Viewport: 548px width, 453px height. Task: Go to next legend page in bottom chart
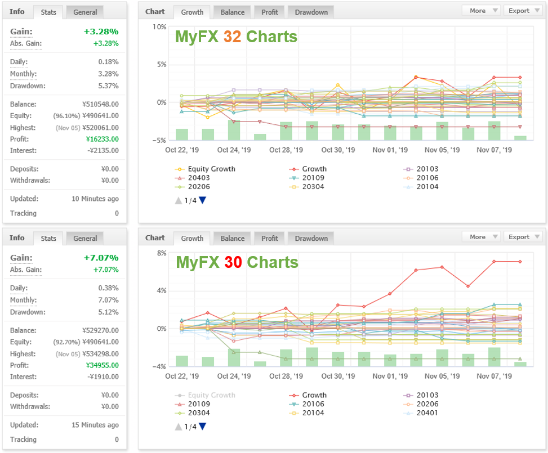[202, 427]
